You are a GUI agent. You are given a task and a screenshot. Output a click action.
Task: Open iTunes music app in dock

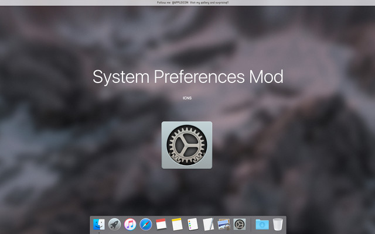130,225
